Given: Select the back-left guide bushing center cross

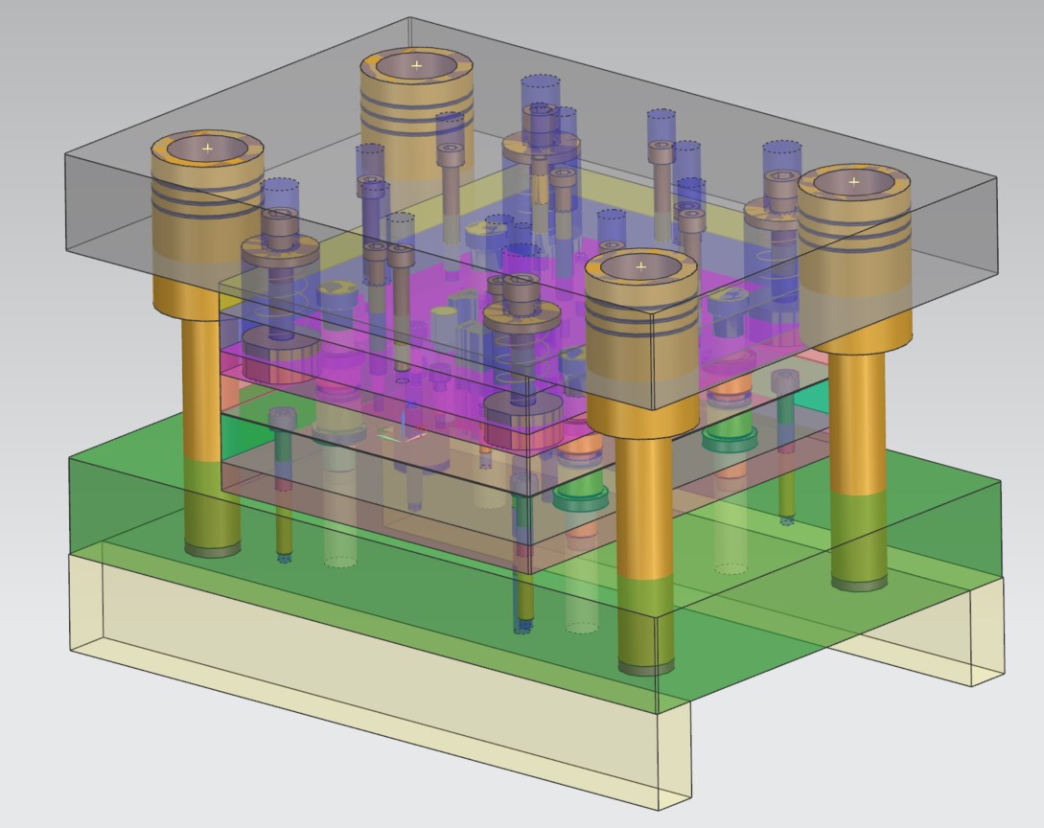Looking at the screenshot, I should click(416, 65).
